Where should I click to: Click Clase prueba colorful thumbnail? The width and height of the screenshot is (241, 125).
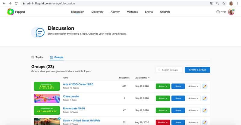click(47, 98)
